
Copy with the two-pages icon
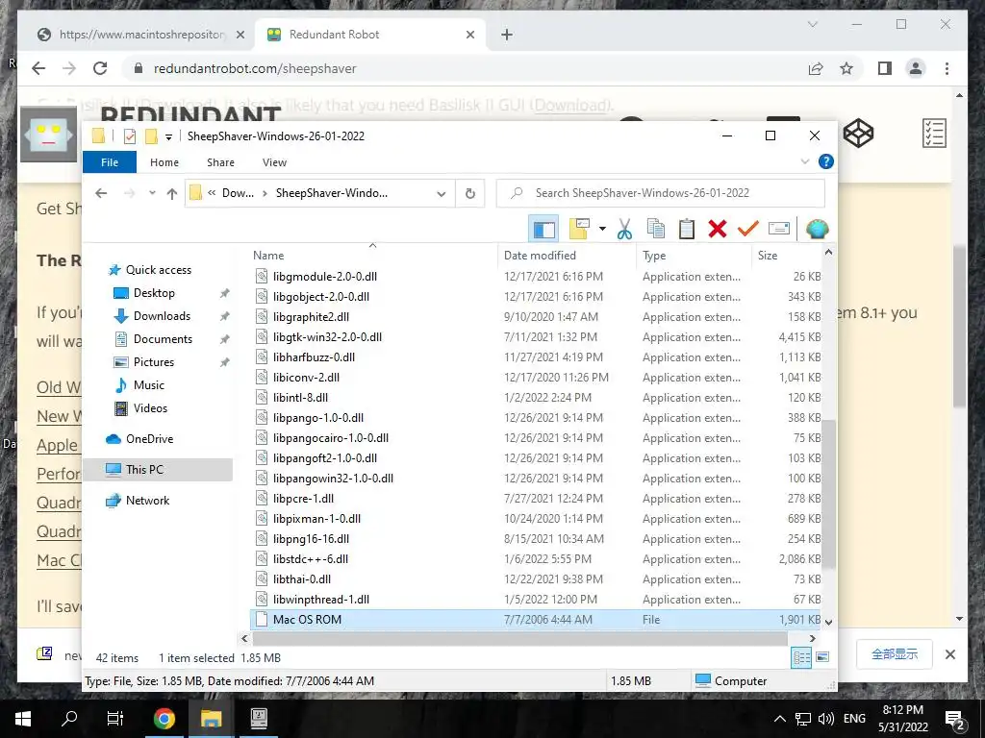tap(656, 229)
